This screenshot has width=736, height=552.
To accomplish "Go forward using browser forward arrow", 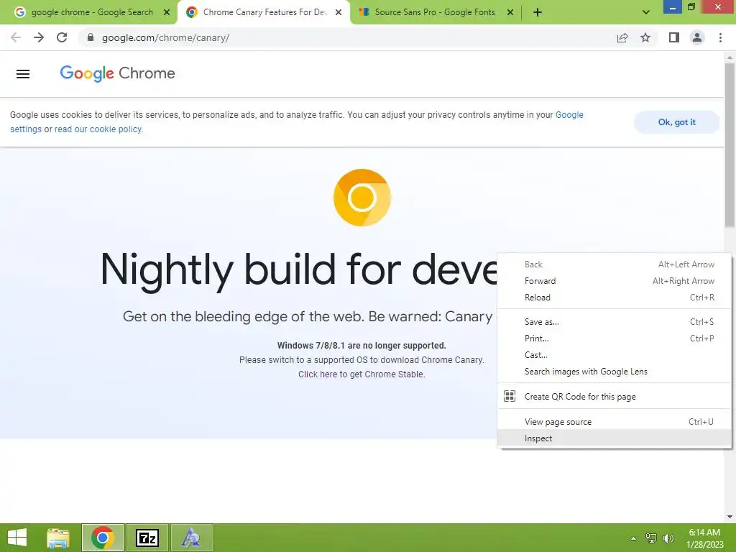I will [x=39, y=37].
